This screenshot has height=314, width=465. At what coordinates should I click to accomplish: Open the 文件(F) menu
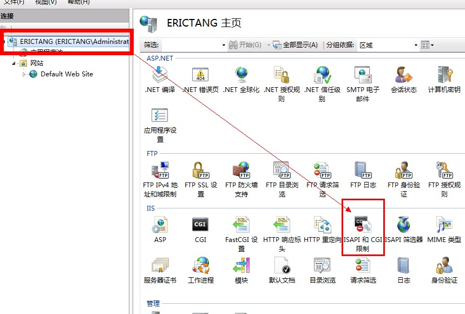(x=14, y=2)
